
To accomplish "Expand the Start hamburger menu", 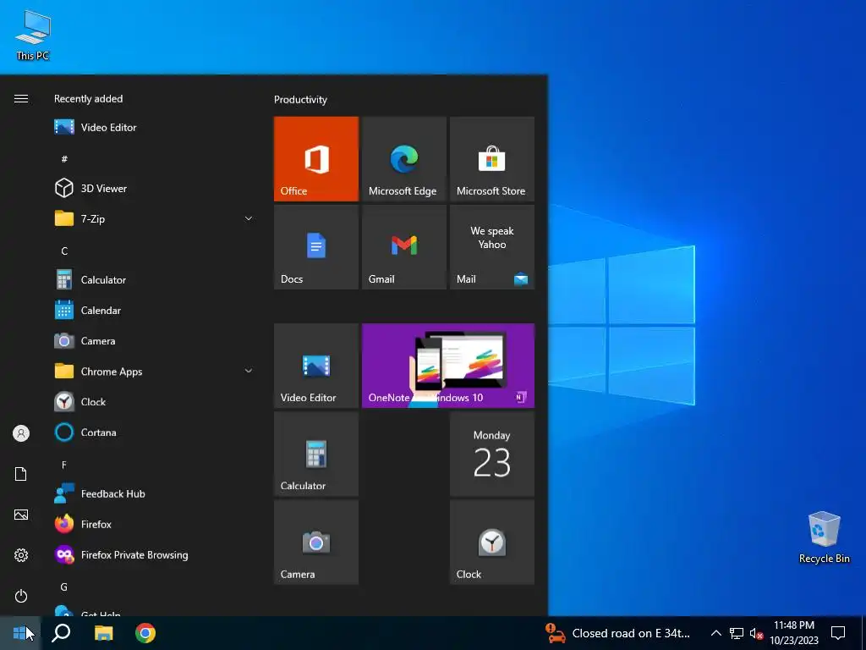I will pyautogui.click(x=21, y=99).
